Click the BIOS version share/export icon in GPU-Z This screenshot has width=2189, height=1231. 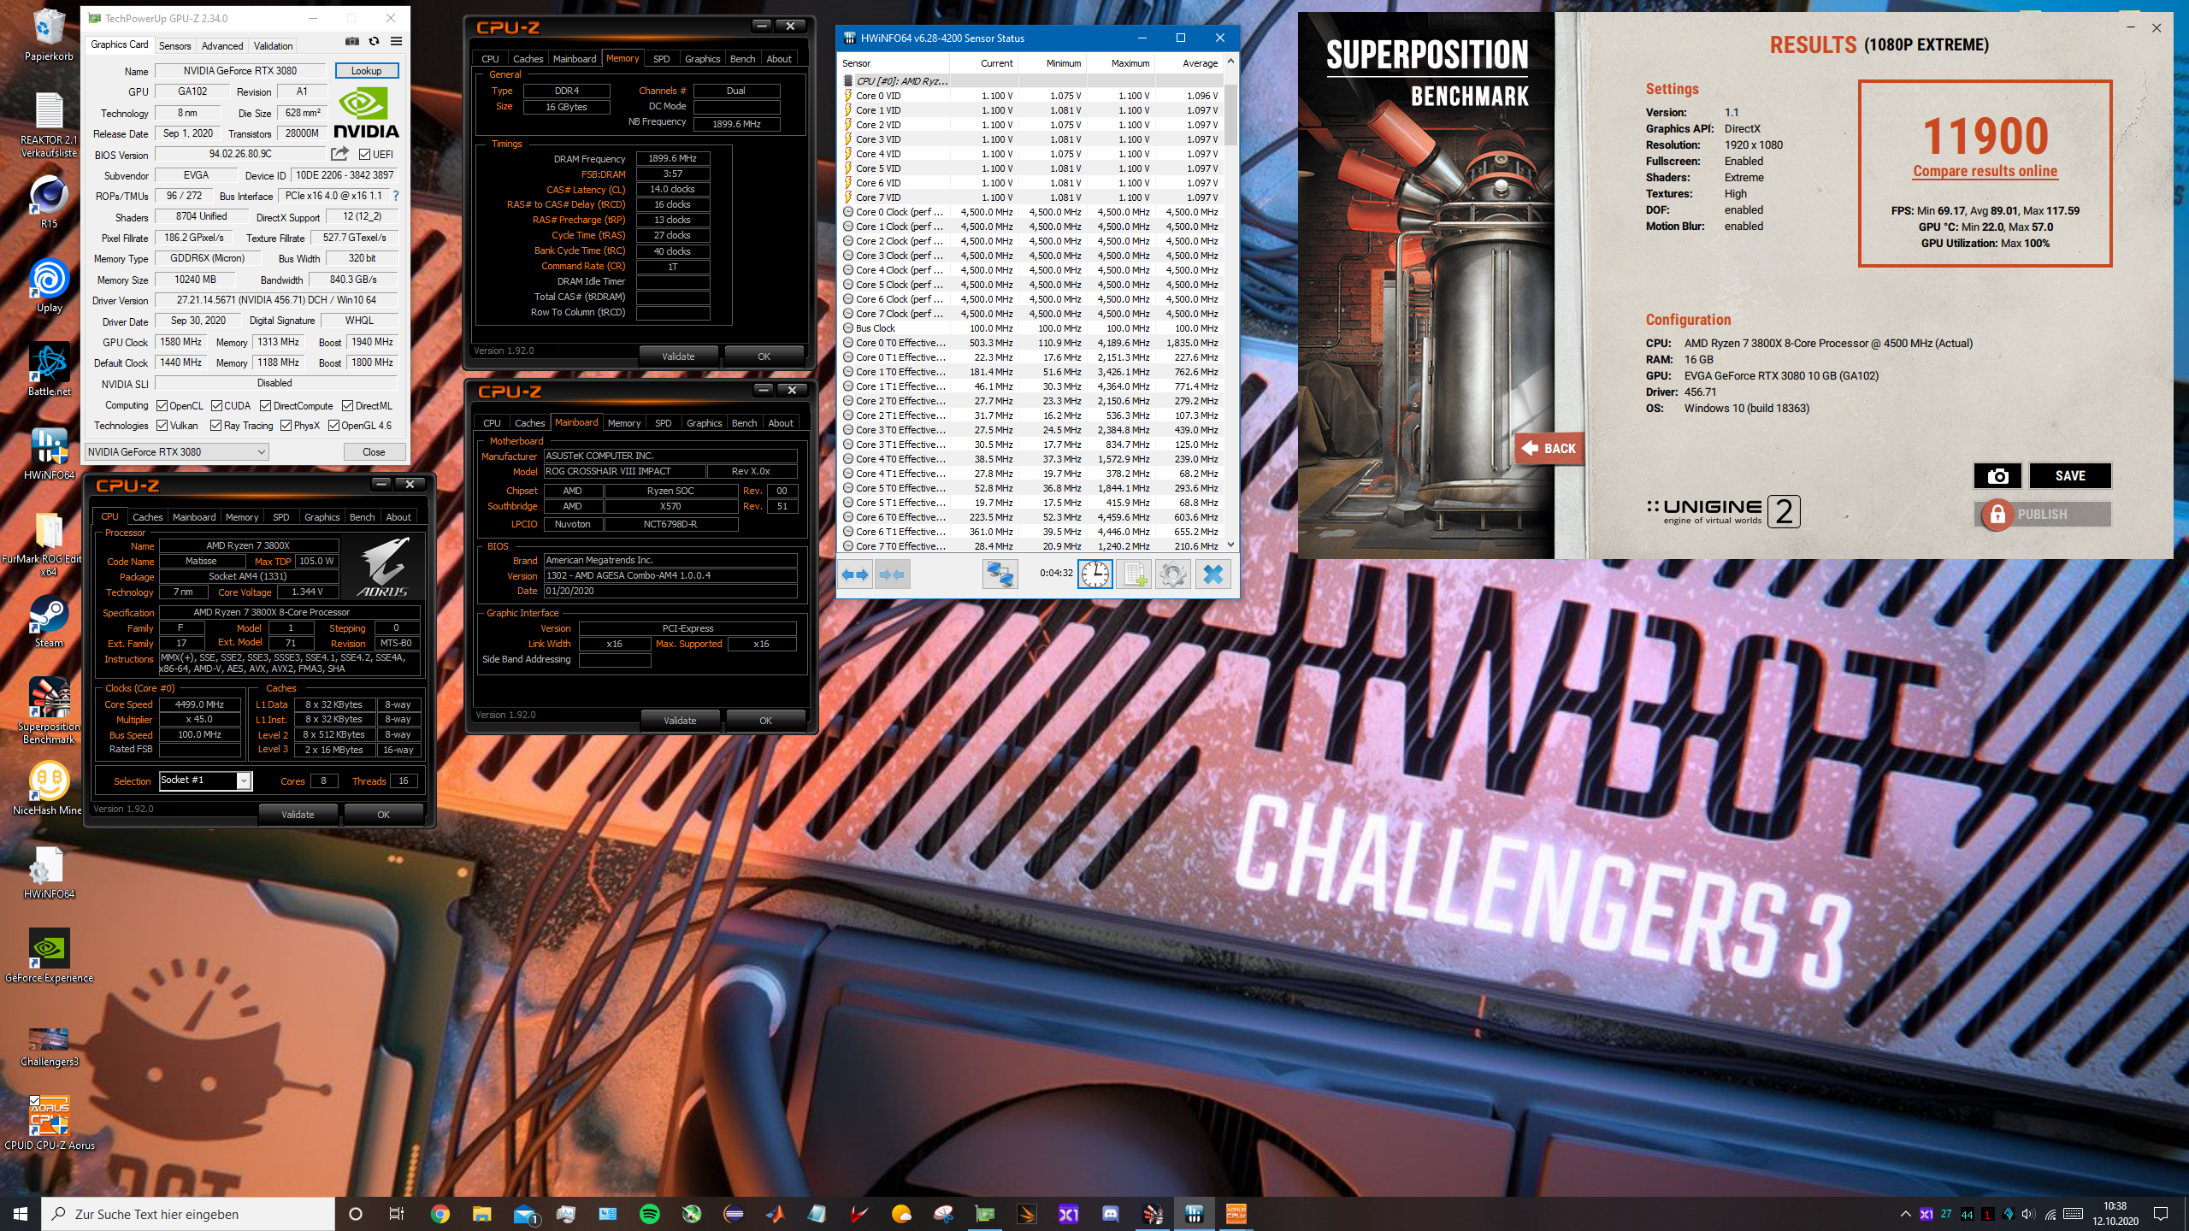tap(340, 154)
